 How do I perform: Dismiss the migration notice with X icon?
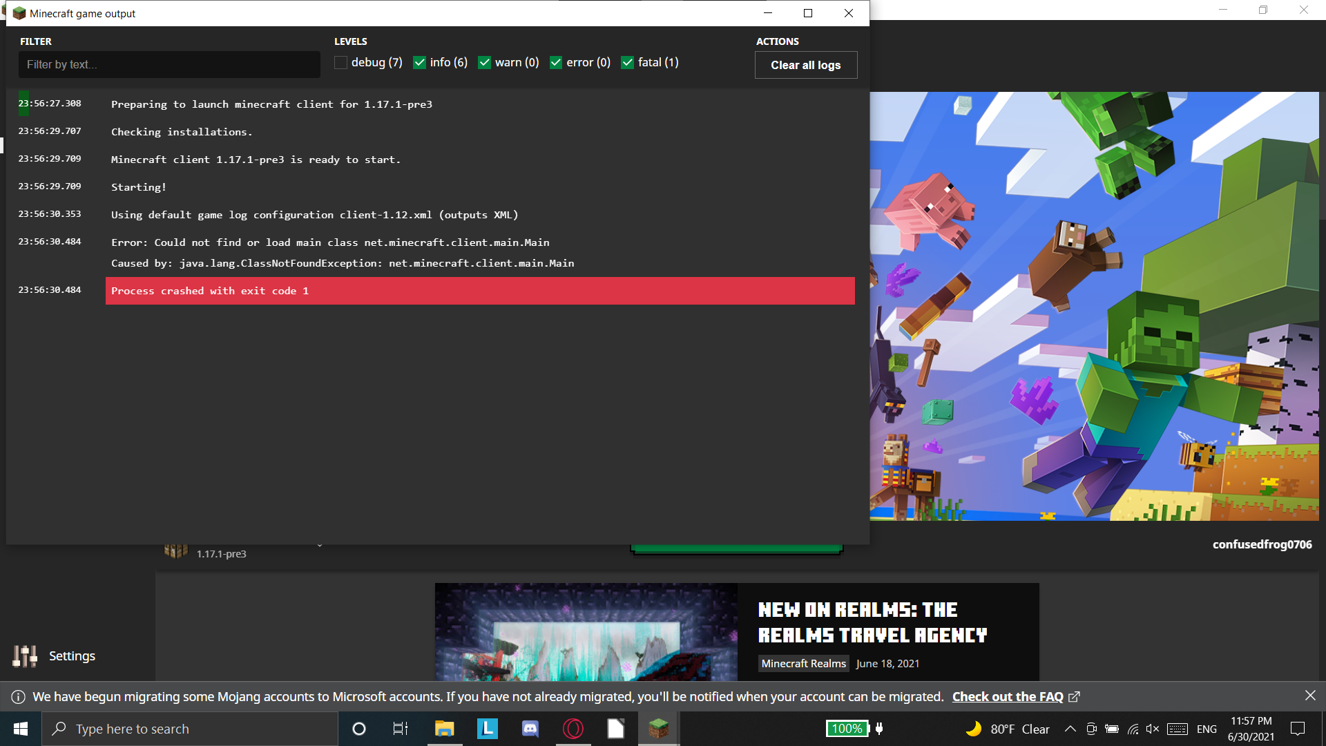coord(1310,696)
